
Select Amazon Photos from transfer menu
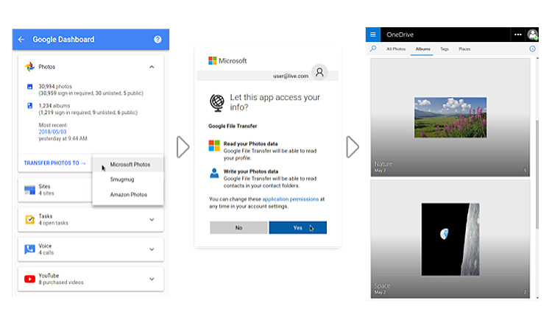[x=129, y=195]
